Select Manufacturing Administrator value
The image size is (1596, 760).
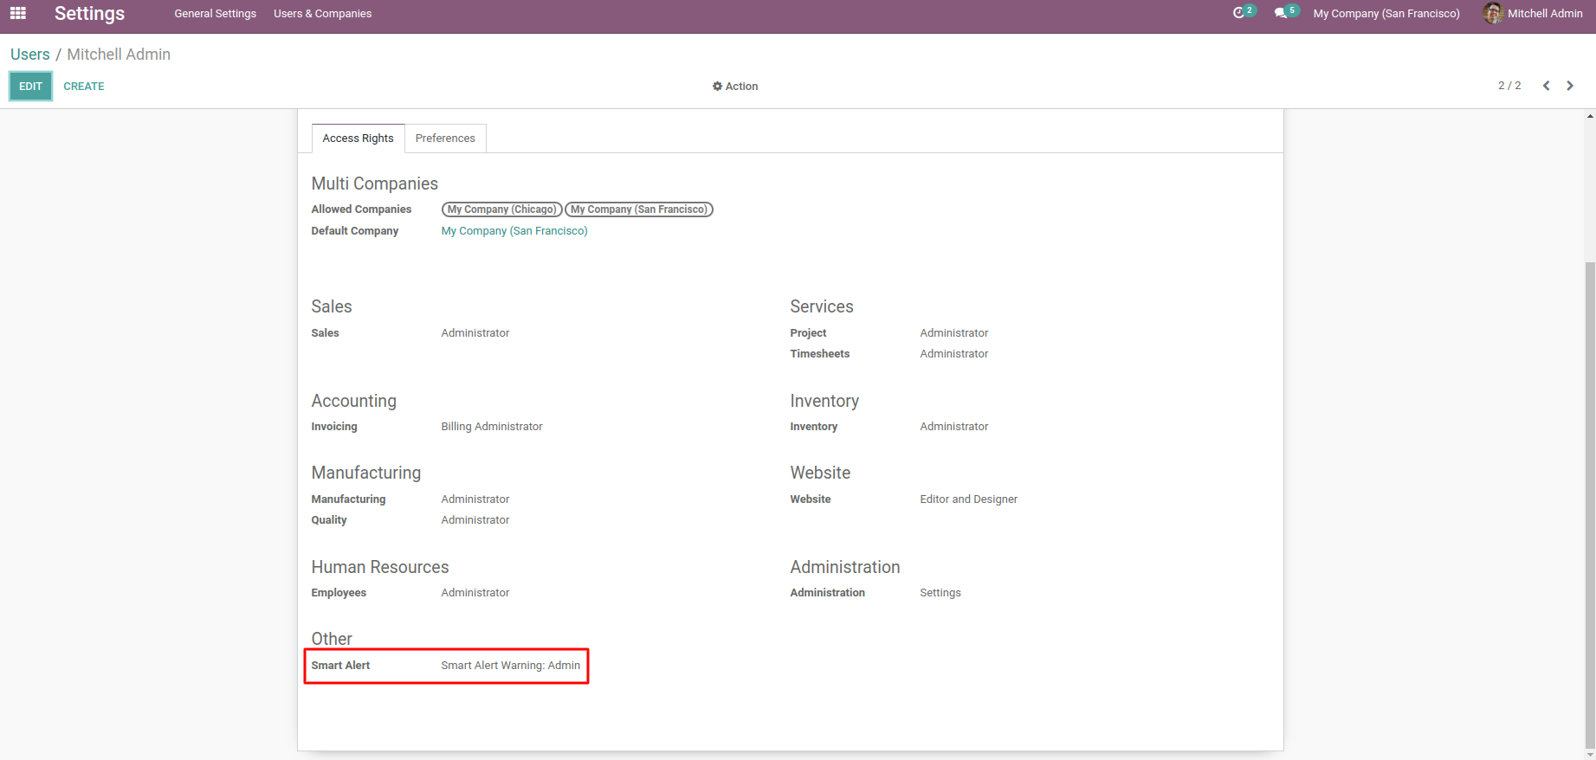coord(475,499)
